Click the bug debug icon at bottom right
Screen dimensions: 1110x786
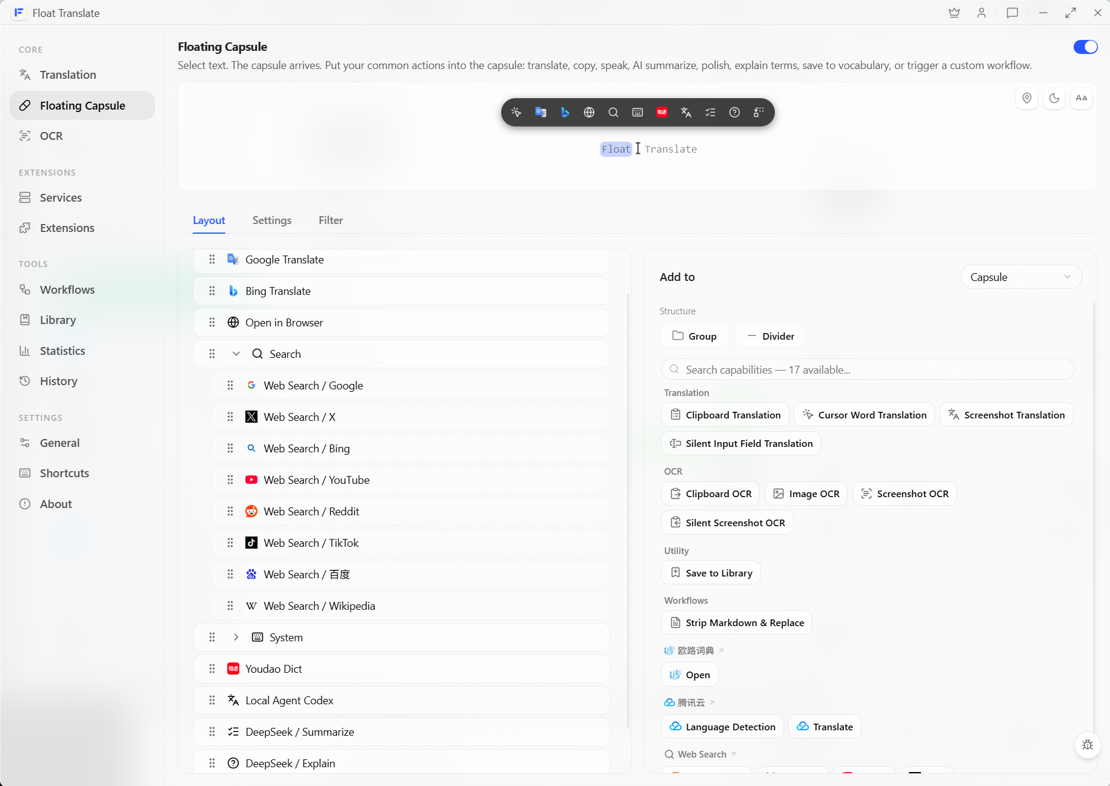1088,745
